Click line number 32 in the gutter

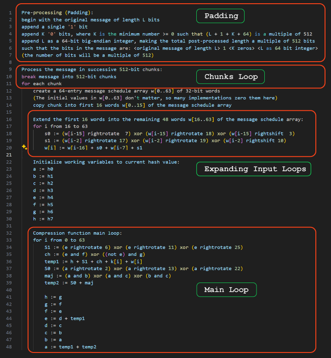pos(9,233)
